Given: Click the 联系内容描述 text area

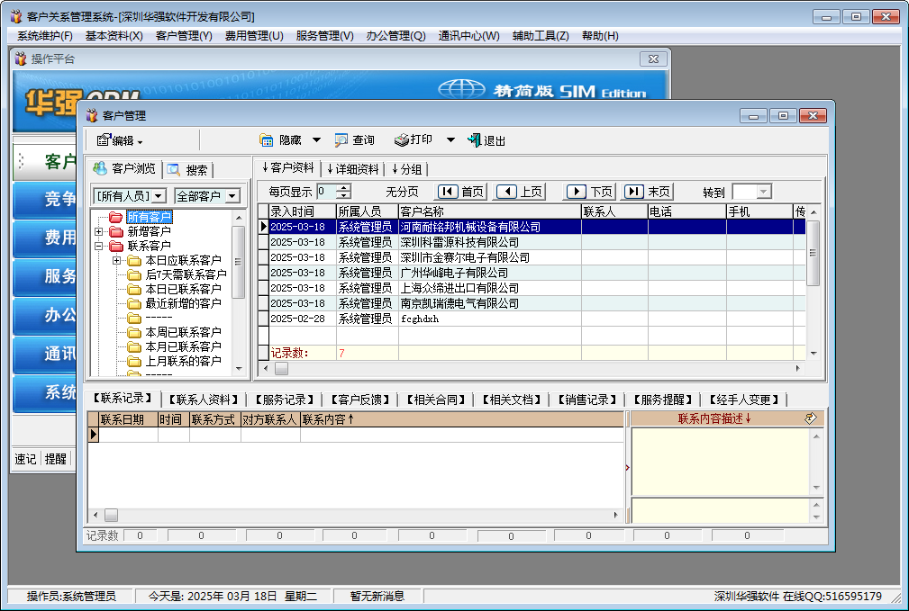Looking at the screenshot, I should [x=721, y=462].
